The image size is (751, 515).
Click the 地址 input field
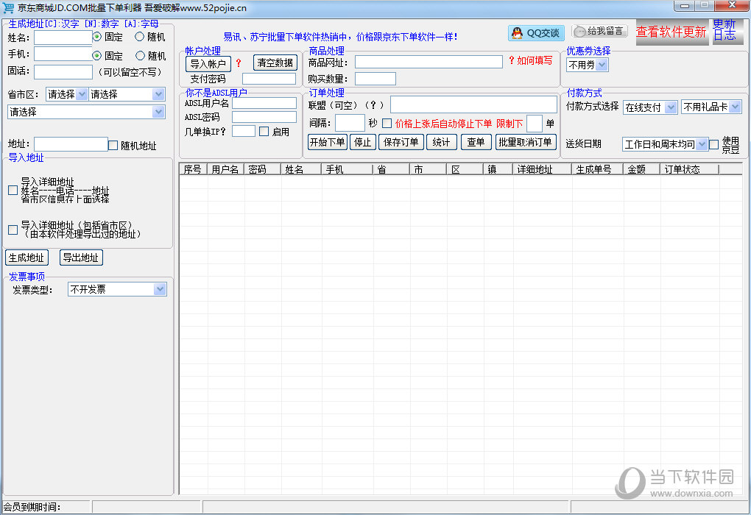pos(71,144)
